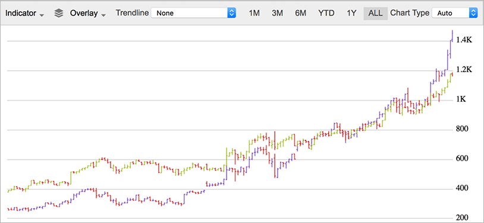Screen dimensions: 484x223
Task: Click the 400 axis label
Action: tap(462, 188)
